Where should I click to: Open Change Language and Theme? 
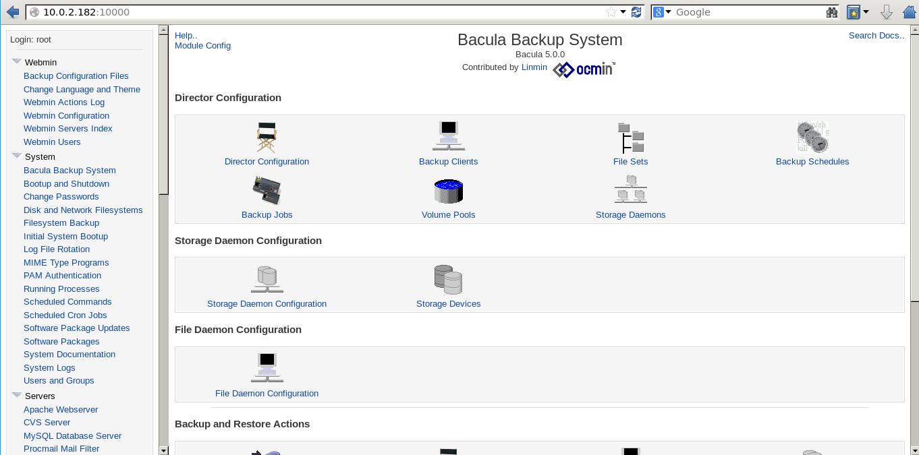(x=82, y=89)
